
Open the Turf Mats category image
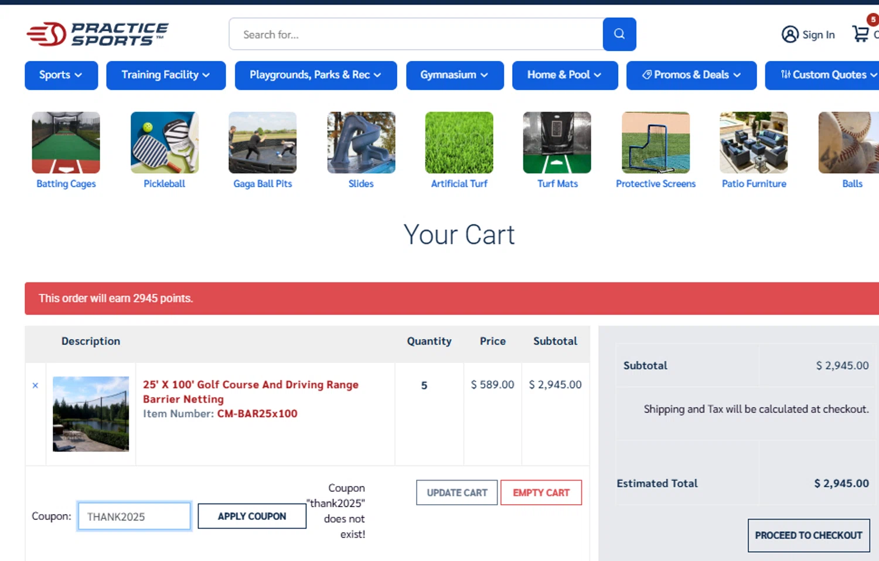pyautogui.click(x=557, y=142)
